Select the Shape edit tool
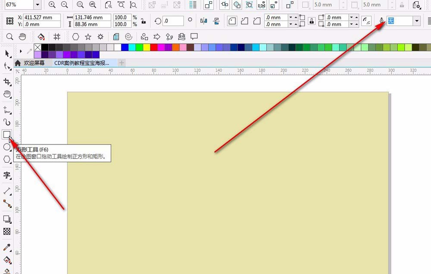The image size is (431, 274). tap(7, 66)
